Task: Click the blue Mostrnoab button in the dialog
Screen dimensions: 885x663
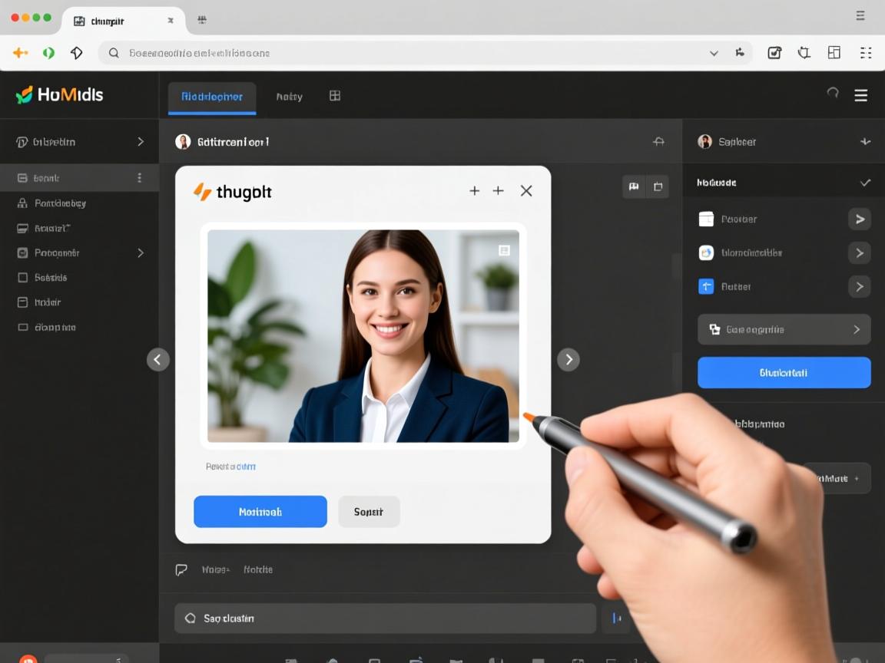Action: 260,512
